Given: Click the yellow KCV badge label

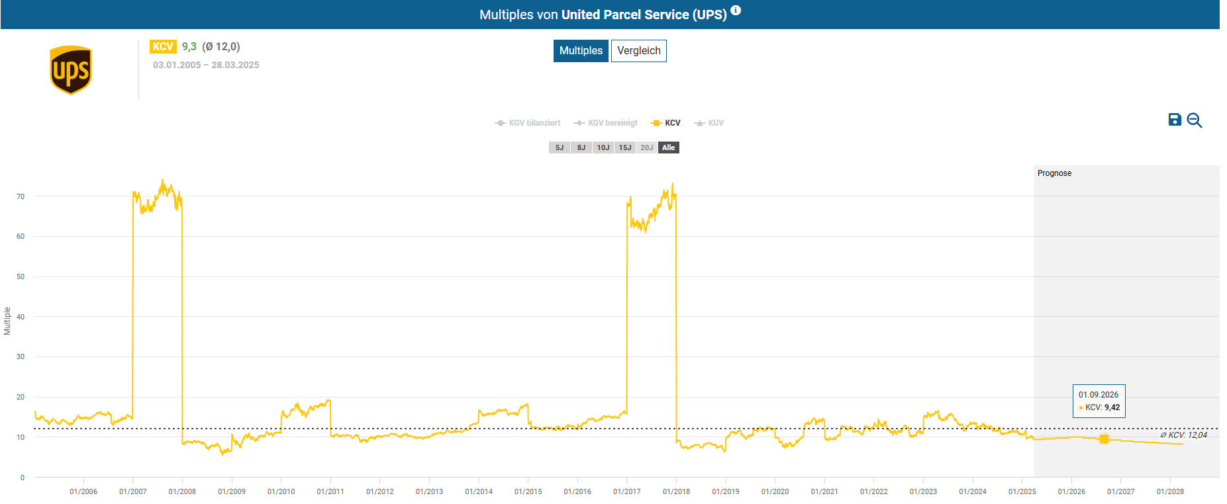Looking at the screenshot, I should tap(163, 46).
